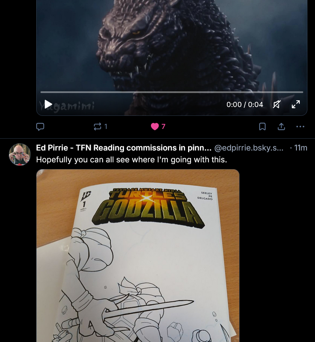The image size is (315, 342).
Task: Open the three-dot more options menu
Action: tap(300, 126)
